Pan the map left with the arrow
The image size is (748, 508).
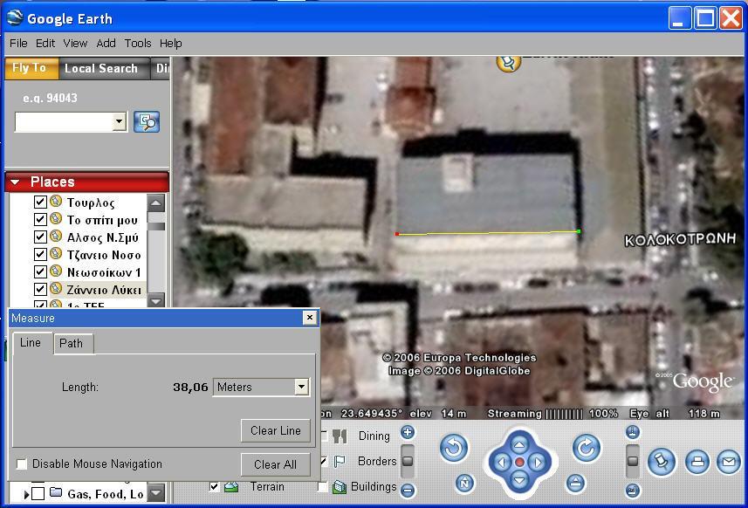502,463
